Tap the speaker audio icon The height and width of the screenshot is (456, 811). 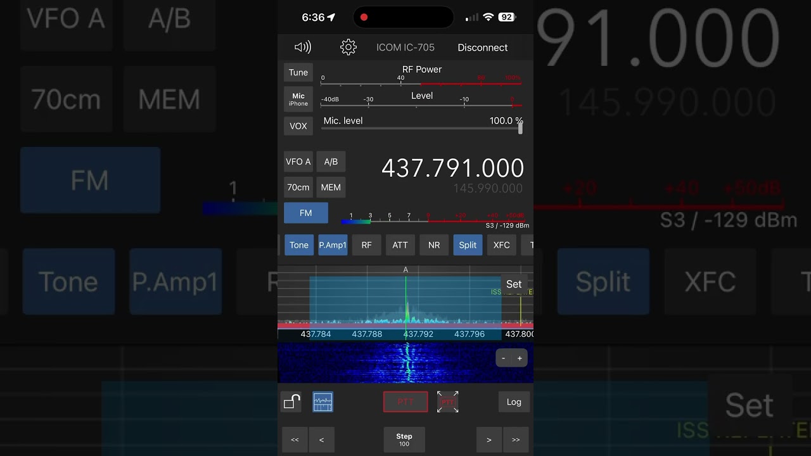[303, 47]
